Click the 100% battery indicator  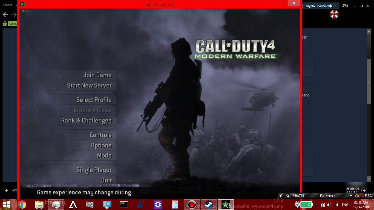click(306, 205)
